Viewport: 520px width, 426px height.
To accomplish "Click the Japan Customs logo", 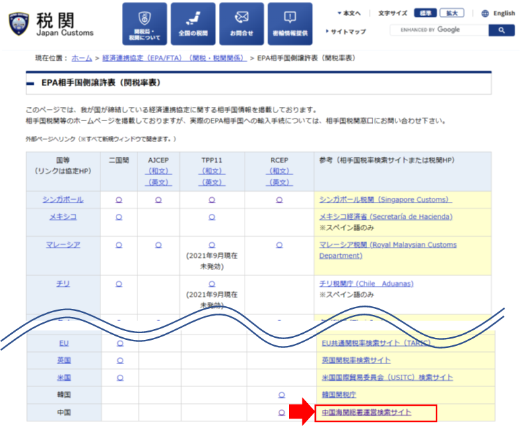I will [51, 24].
